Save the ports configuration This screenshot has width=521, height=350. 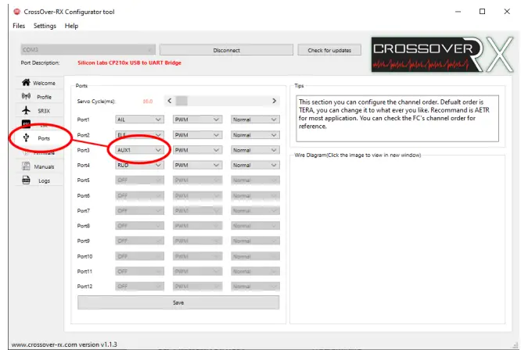(x=178, y=302)
